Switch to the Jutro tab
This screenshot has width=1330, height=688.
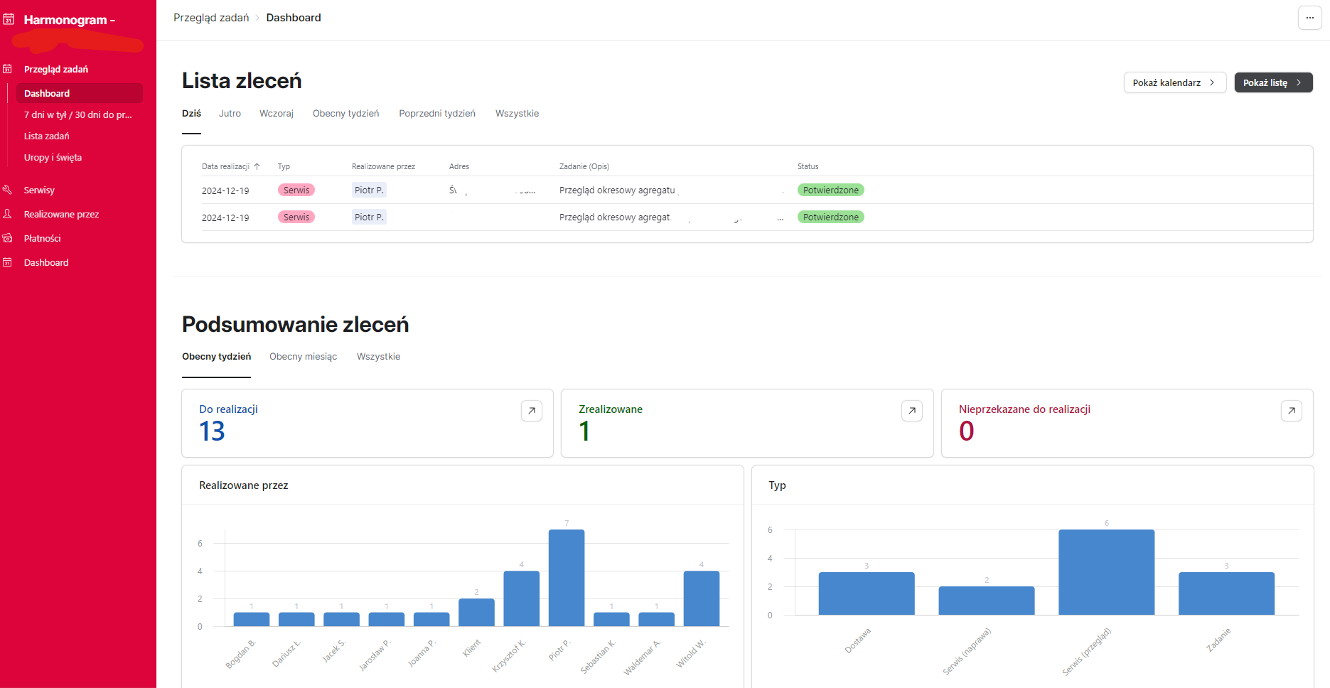pos(230,114)
